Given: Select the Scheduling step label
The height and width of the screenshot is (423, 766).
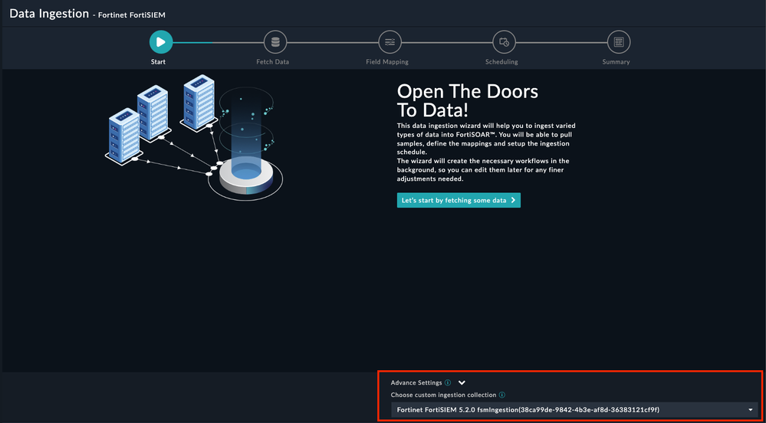Looking at the screenshot, I should coord(501,62).
